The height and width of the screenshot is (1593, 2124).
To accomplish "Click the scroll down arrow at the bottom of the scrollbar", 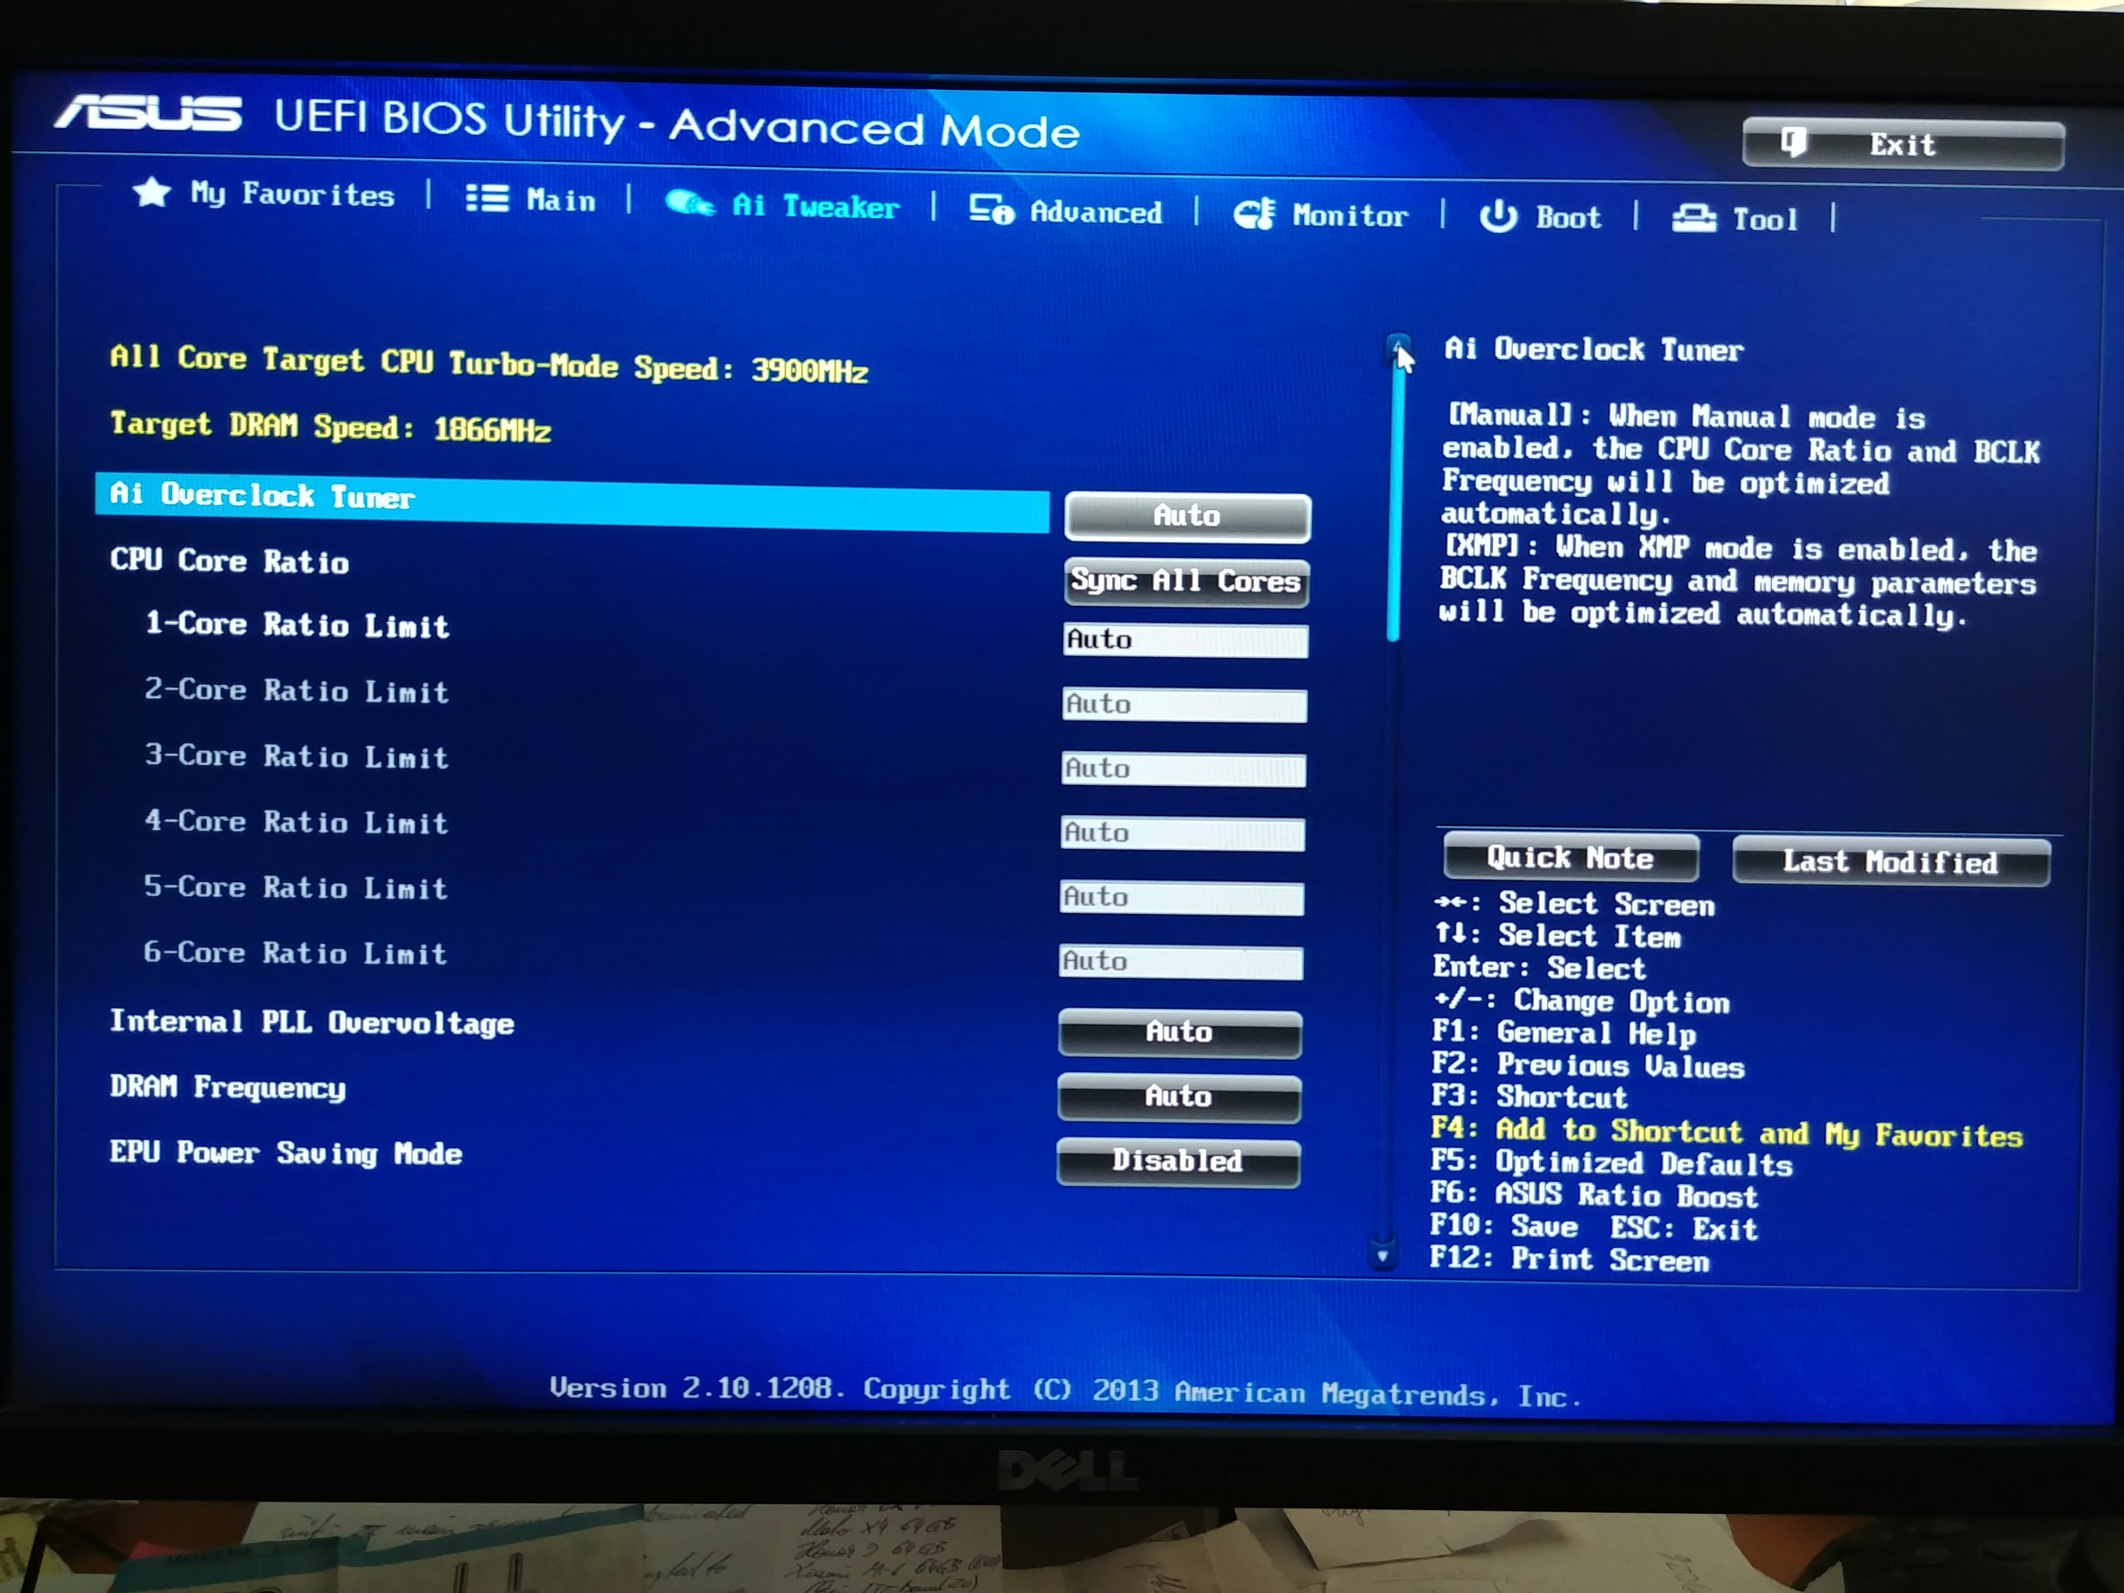I will click(x=1383, y=1255).
